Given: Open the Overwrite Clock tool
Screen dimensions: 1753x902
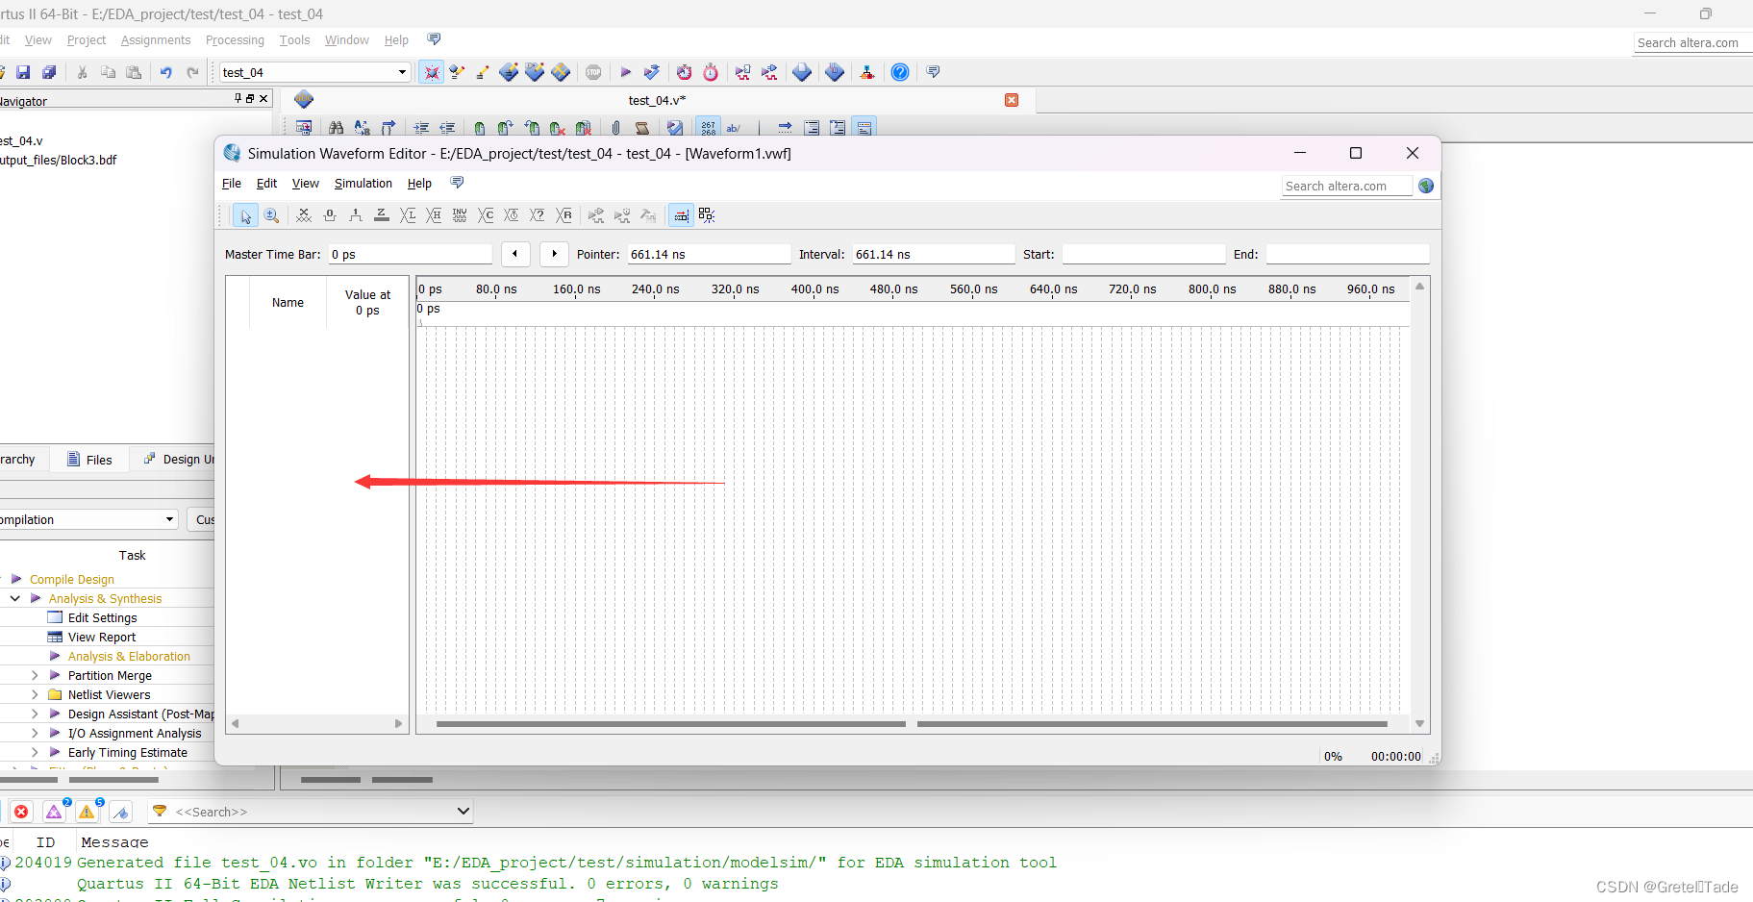Looking at the screenshot, I should click(512, 215).
